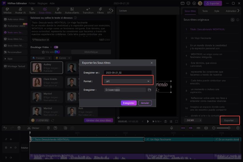Click the timeline zoom slider handle

click(229, 128)
